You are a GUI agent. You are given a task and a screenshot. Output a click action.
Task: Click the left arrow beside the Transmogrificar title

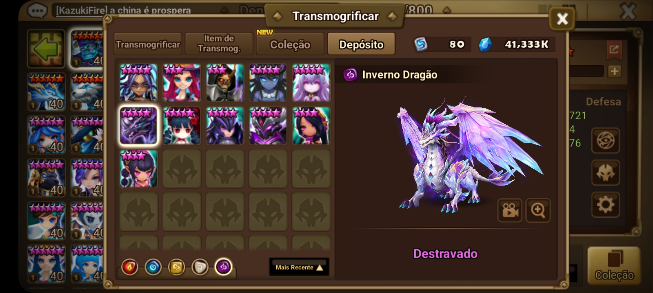278,16
